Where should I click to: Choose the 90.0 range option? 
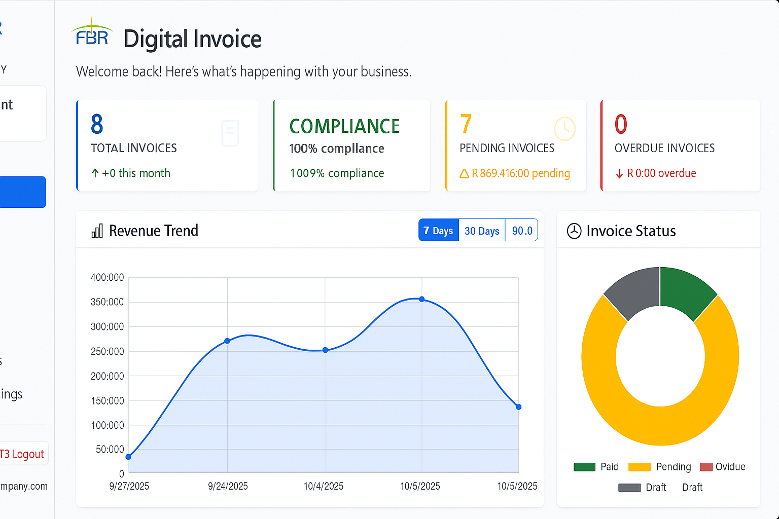(522, 231)
